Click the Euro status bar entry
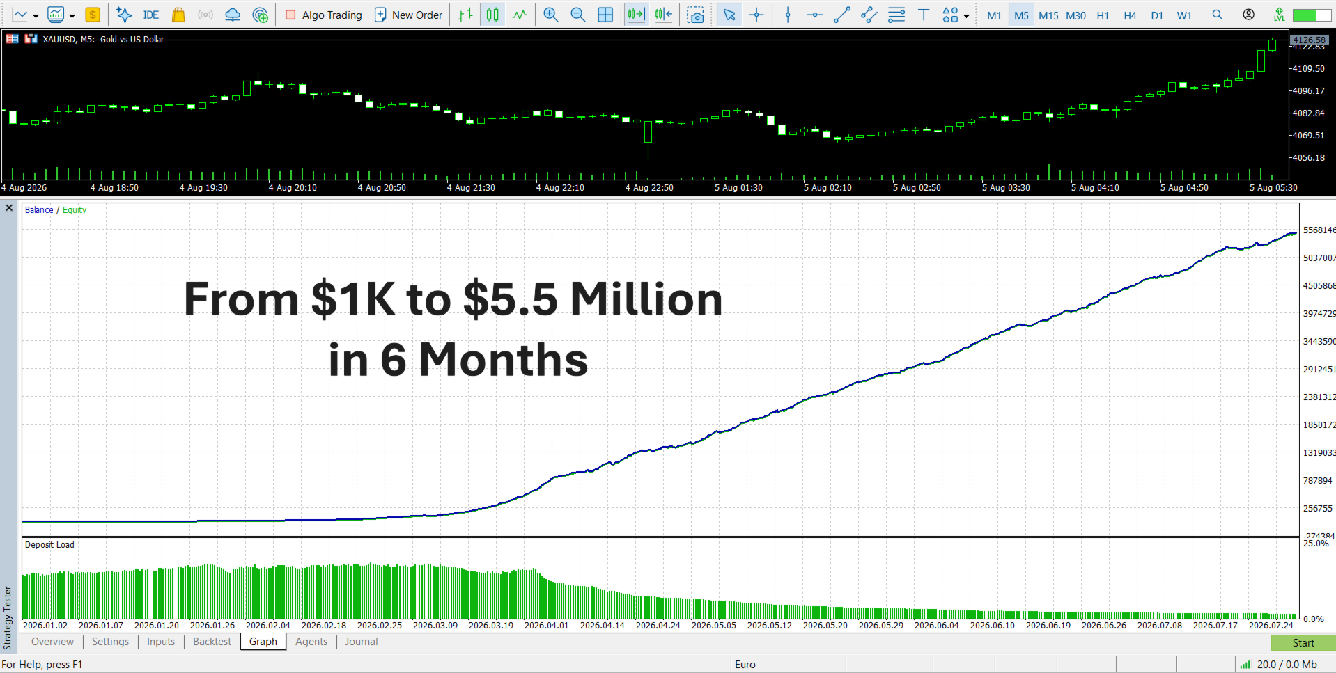The width and height of the screenshot is (1336, 673). 745,665
